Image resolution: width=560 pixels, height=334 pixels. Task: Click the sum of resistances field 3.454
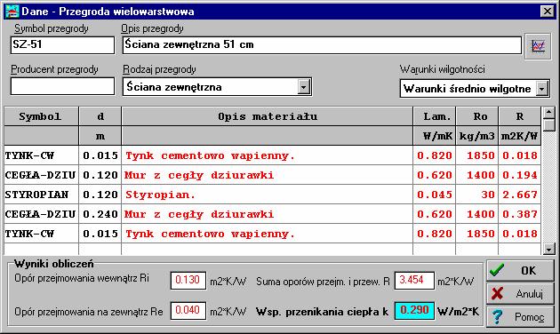click(x=414, y=280)
